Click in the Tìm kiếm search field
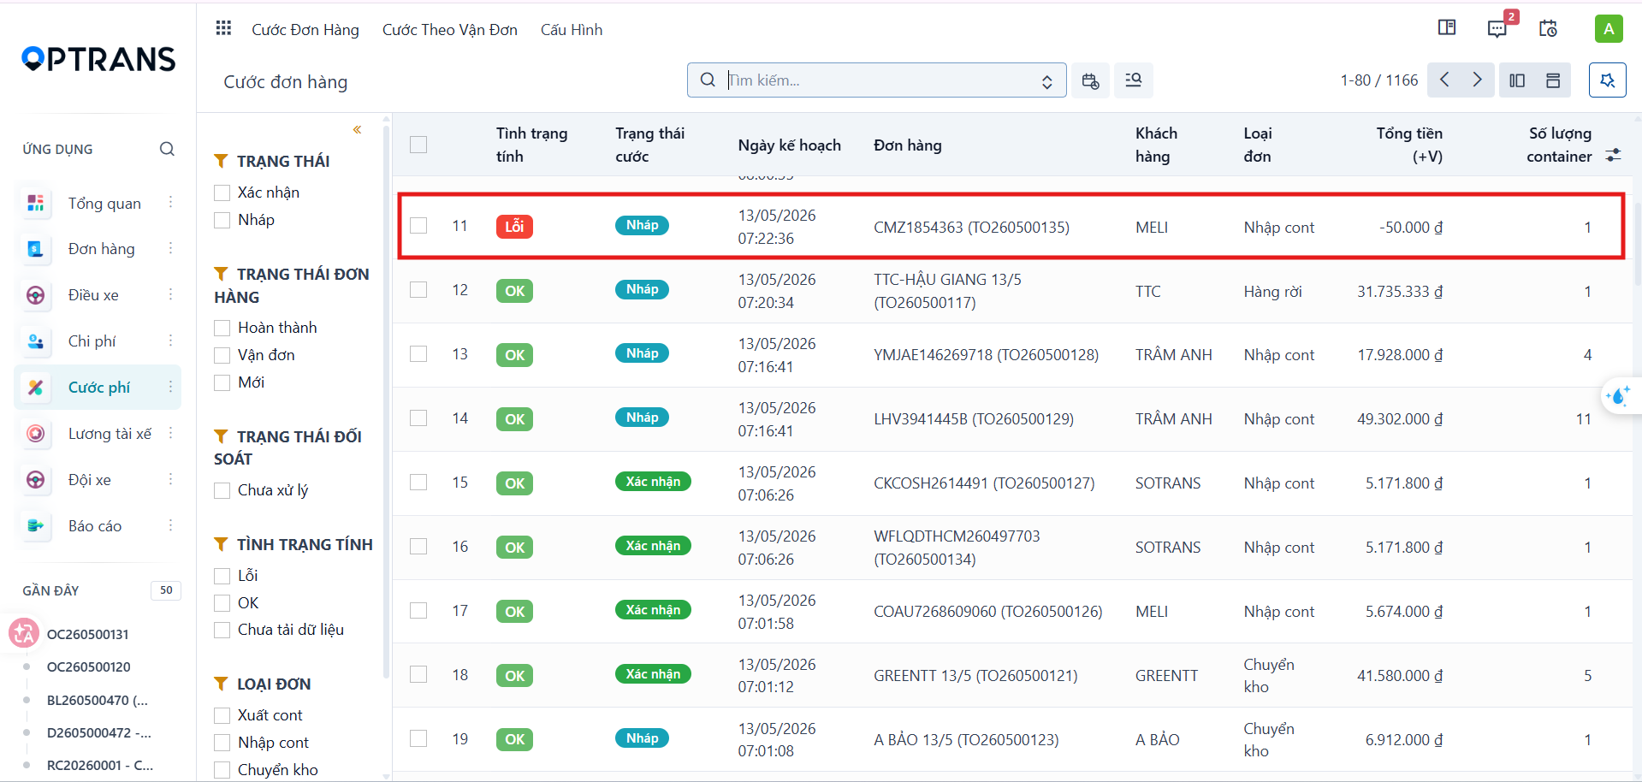 (x=877, y=80)
